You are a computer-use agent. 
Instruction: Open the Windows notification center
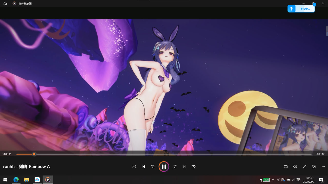[x=321, y=180]
